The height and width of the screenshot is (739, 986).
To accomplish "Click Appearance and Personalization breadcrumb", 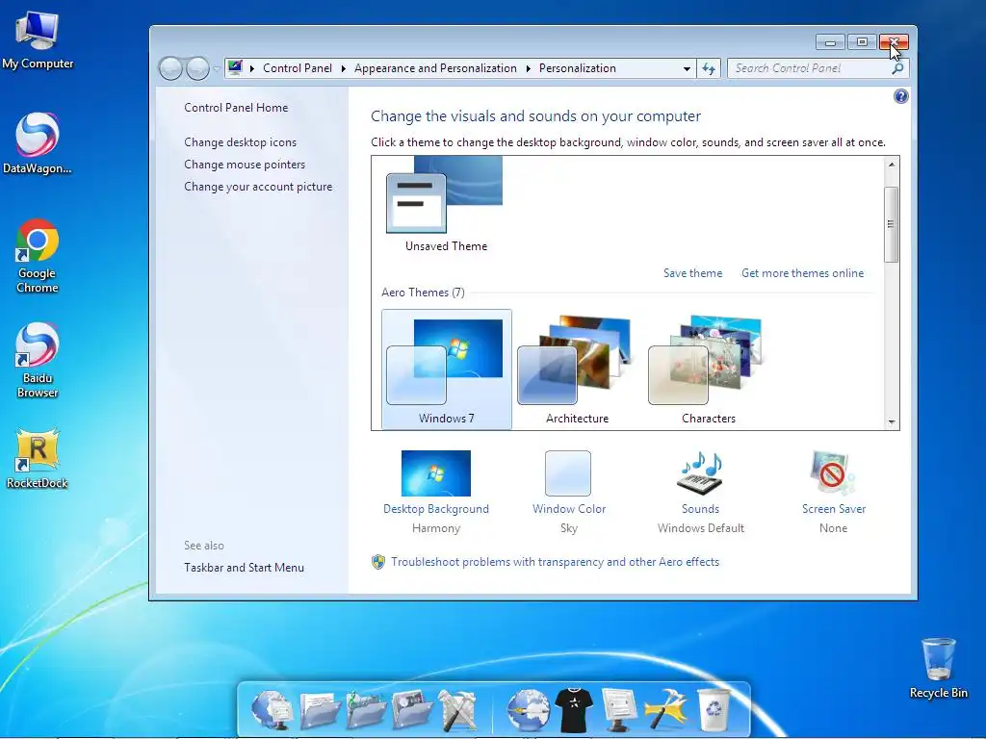I will click(x=435, y=68).
